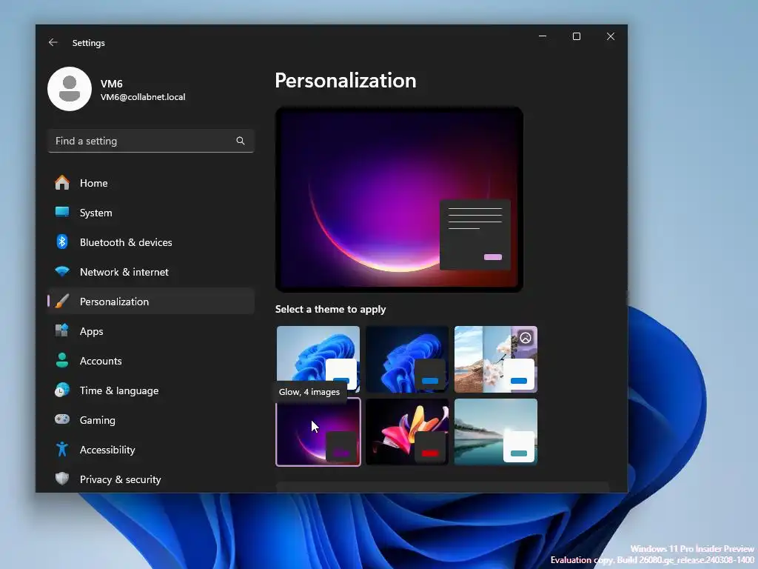Open Accounts settings
The image size is (758, 569).
point(151,361)
